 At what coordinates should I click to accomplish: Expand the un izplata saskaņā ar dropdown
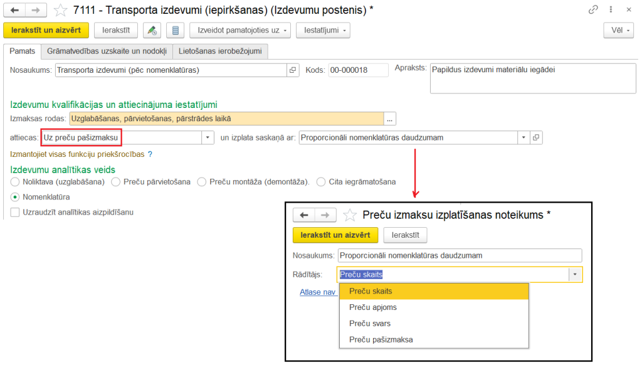click(x=524, y=137)
